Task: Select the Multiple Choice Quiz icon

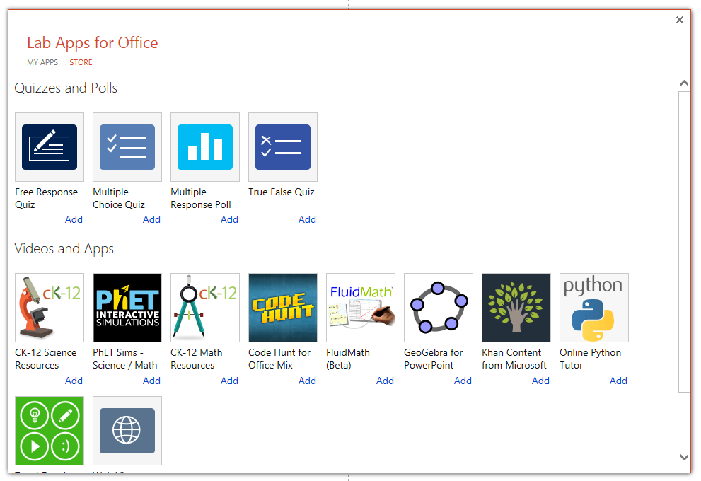Action: click(127, 147)
